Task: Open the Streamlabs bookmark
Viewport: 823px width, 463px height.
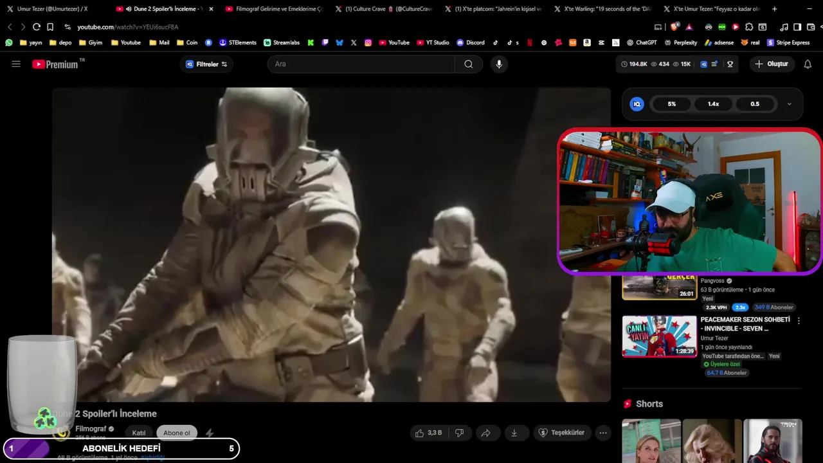Action: pos(282,42)
